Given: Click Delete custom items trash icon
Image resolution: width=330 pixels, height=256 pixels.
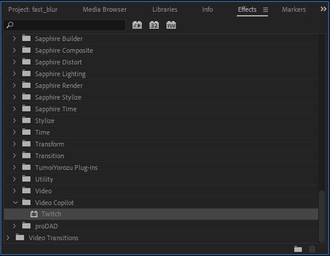Looking at the screenshot, I should point(312,249).
